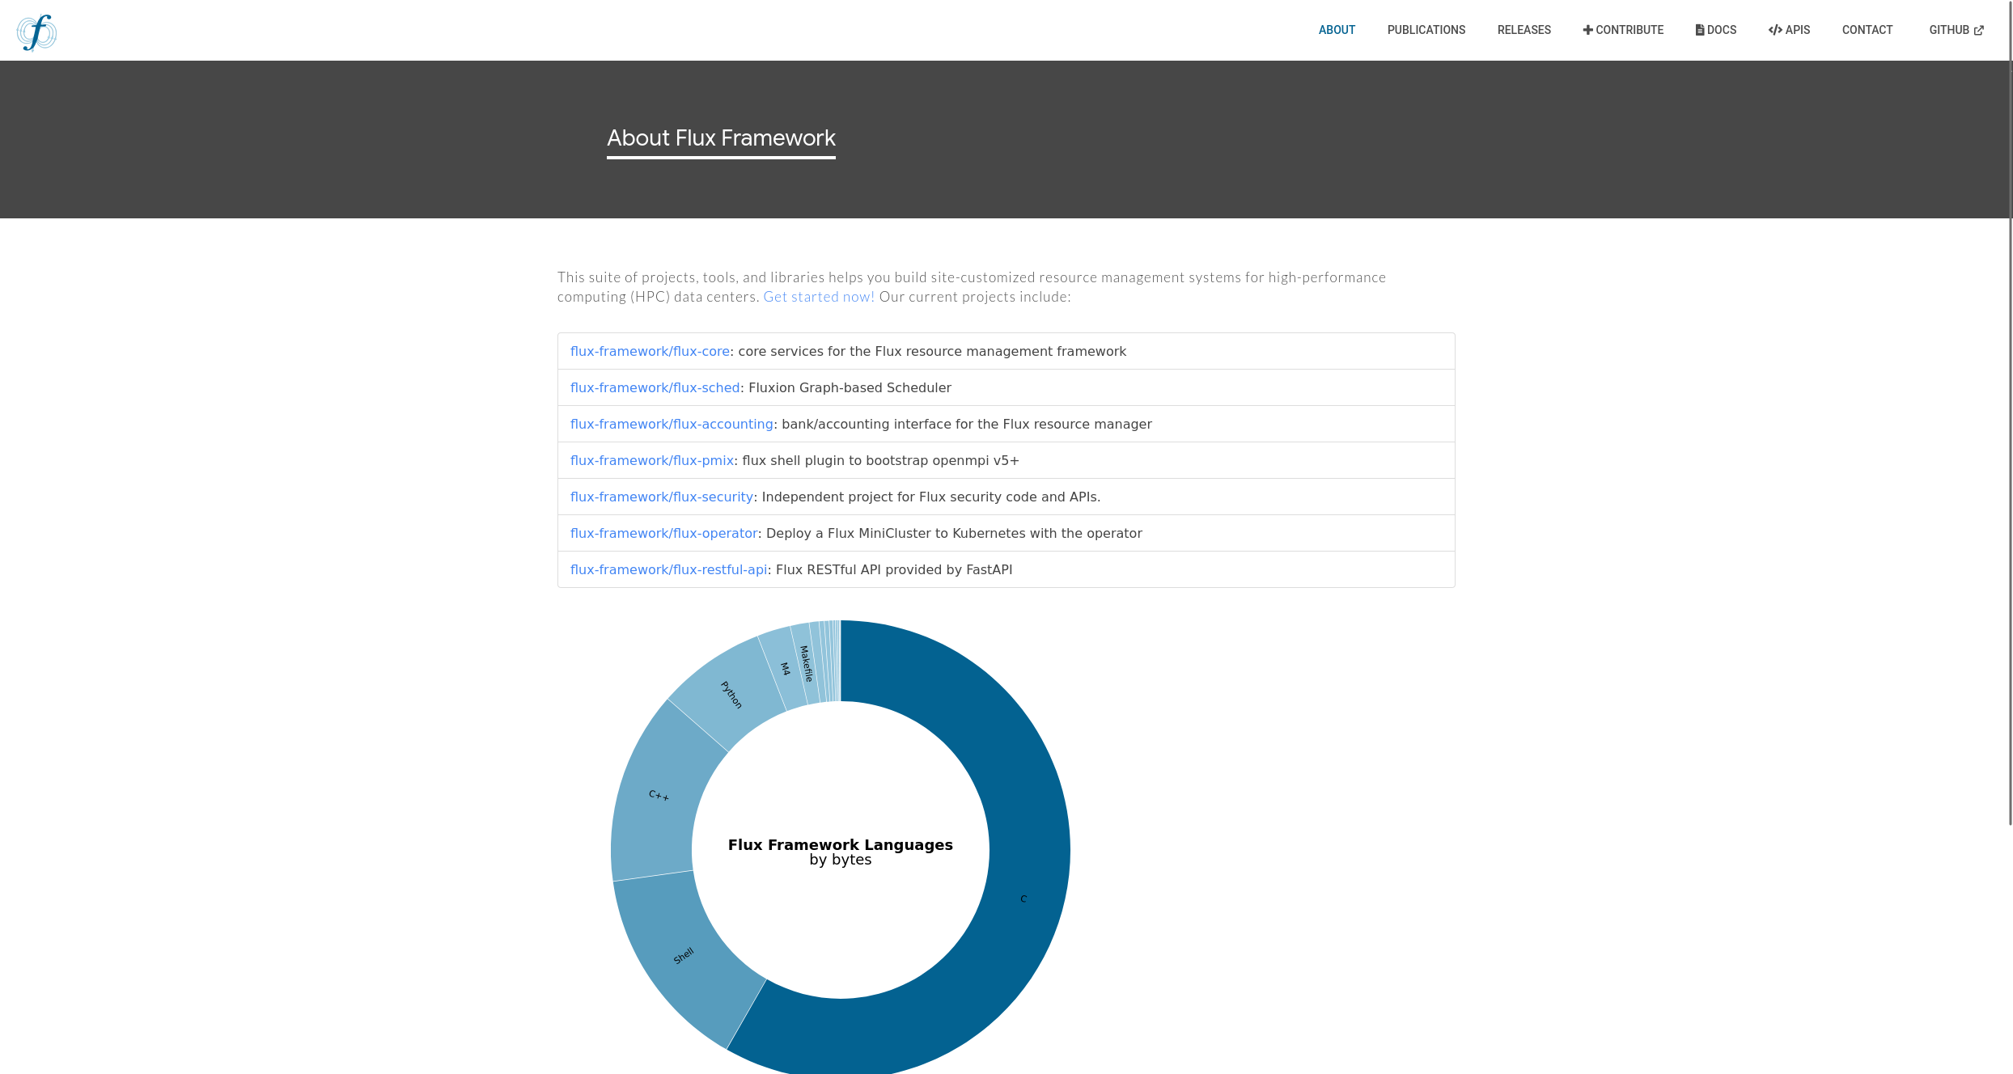Click 'Flux RESTful API provided by FastAPI' text
The width and height of the screenshot is (2013, 1074).
click(x=894, y=569)
